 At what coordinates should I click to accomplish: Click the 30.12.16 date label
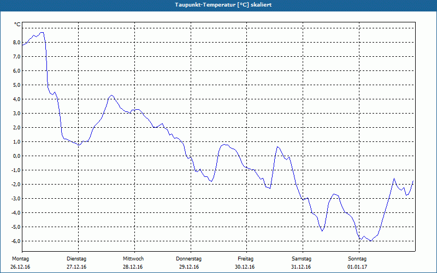(245, 267)
